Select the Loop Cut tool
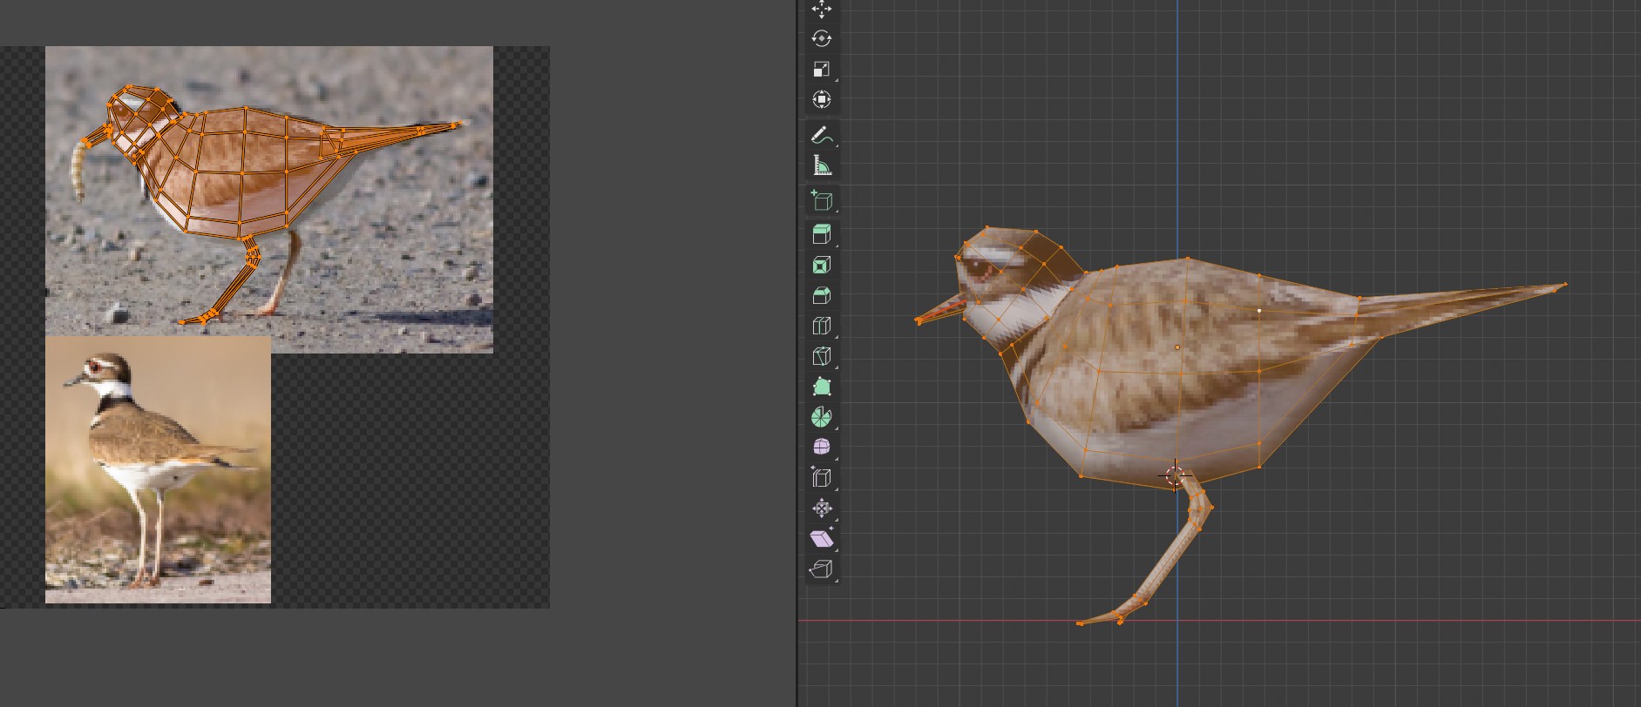 pos(821,326)
